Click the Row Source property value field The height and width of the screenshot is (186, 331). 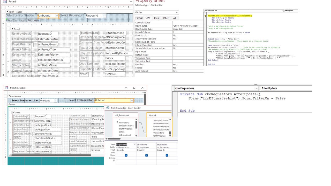point(188,26)
